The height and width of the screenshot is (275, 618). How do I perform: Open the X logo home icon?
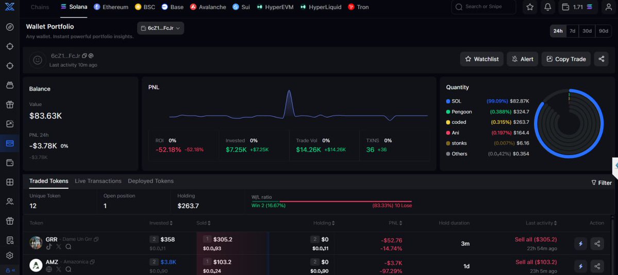(9, 7)
